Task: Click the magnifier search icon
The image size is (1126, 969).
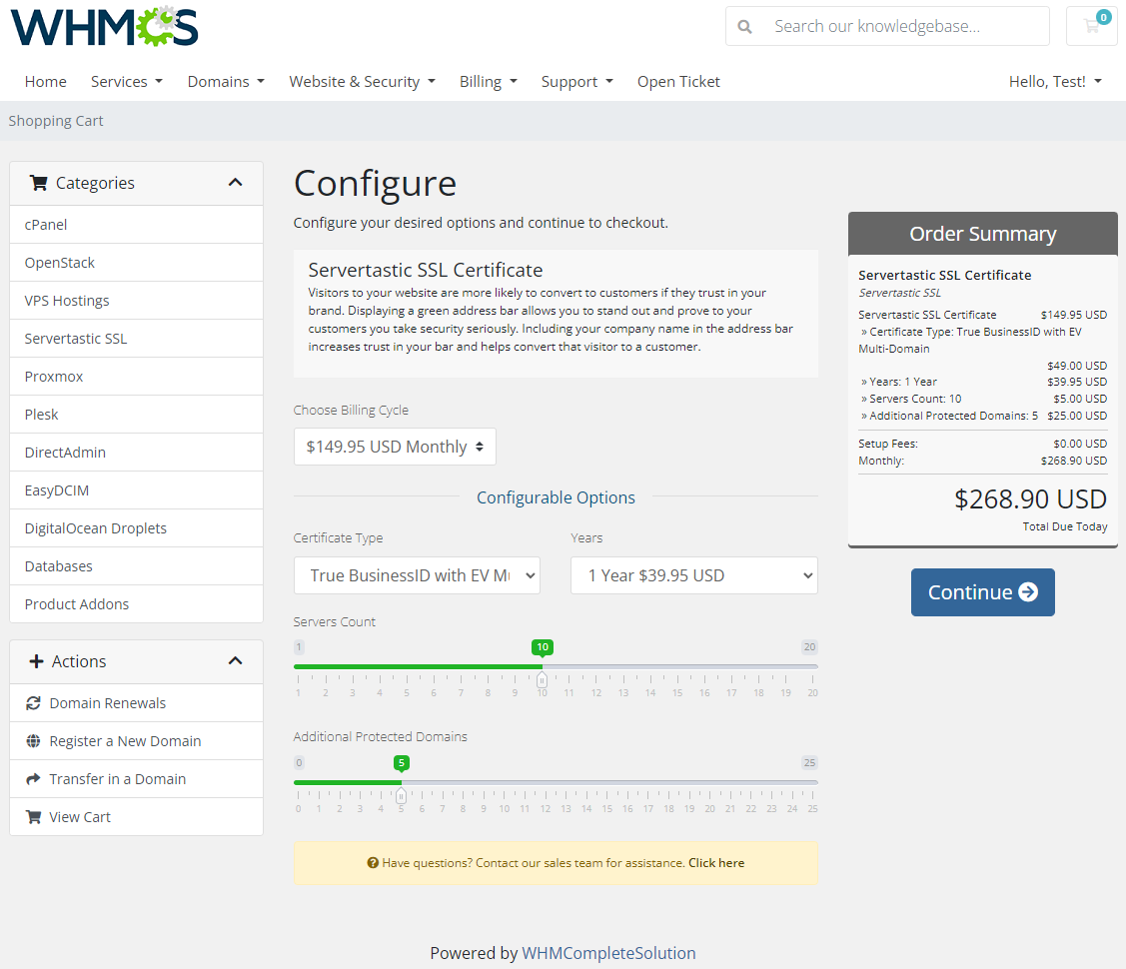Action: [744, 27]
